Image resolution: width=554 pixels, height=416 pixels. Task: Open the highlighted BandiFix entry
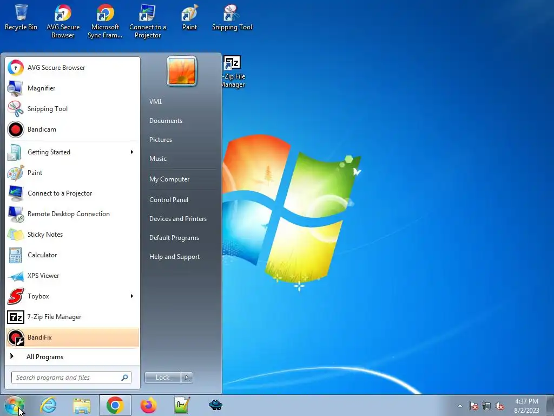pyautogui.click(x=72, y=337)
